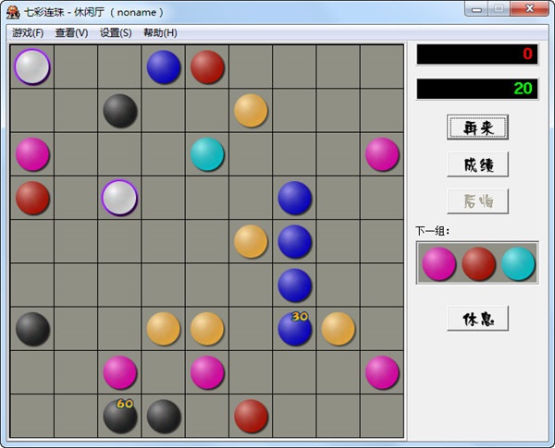Select the red ball in the top row
The height and width of the screenshot is (448, 555).
click(x=207, y=67)
